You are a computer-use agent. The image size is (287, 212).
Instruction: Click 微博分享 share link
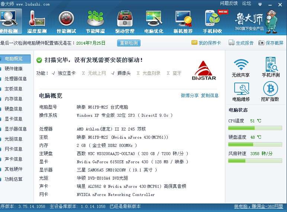(190, 95)
